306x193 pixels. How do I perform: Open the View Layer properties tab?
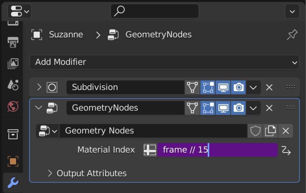(13, 64)
